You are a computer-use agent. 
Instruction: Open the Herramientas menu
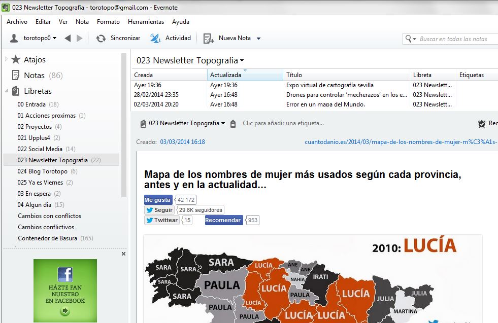click(x=146, y=22)
